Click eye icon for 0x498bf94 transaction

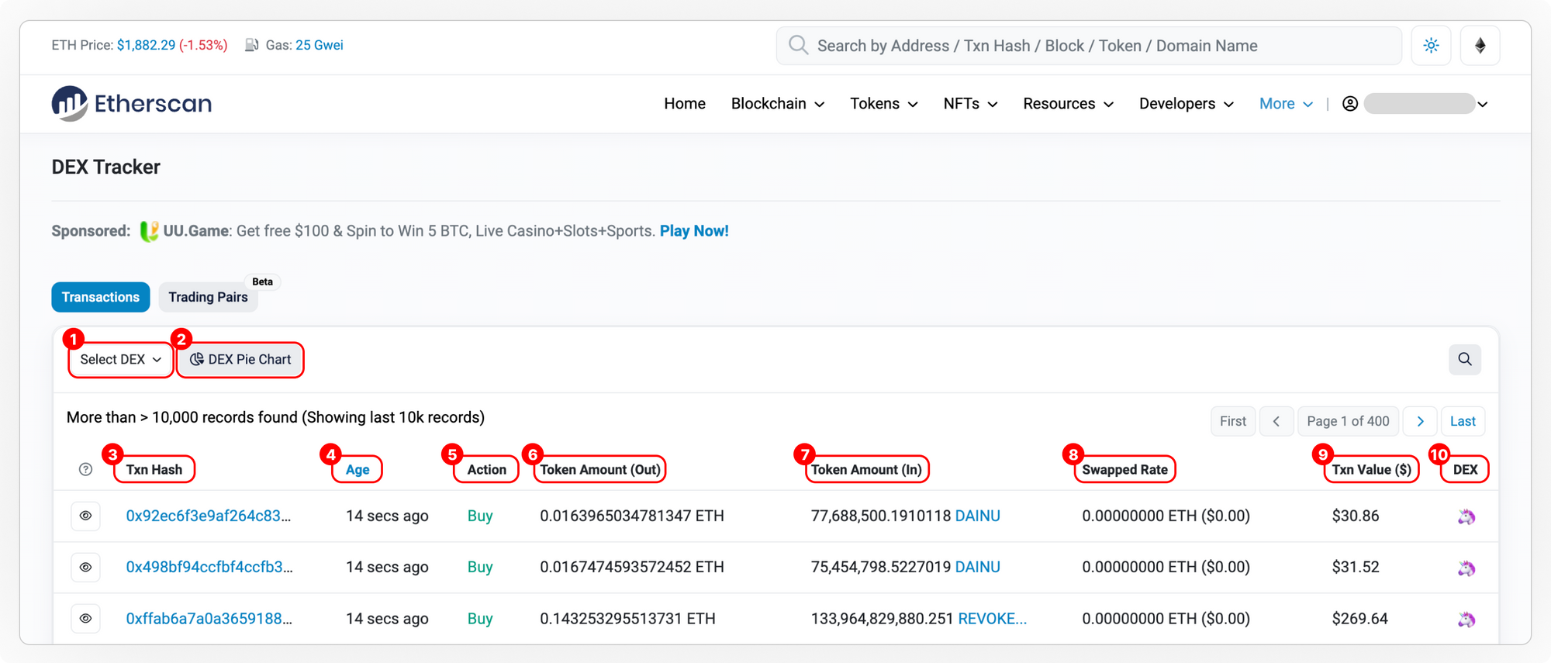point(86,567)
